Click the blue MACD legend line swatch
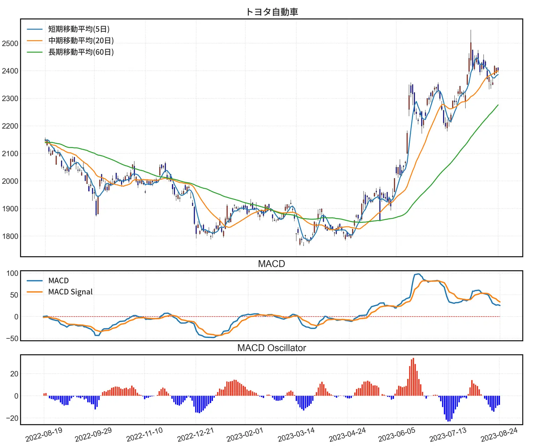This screenshot has width=536, height=447. coord(35,281)
